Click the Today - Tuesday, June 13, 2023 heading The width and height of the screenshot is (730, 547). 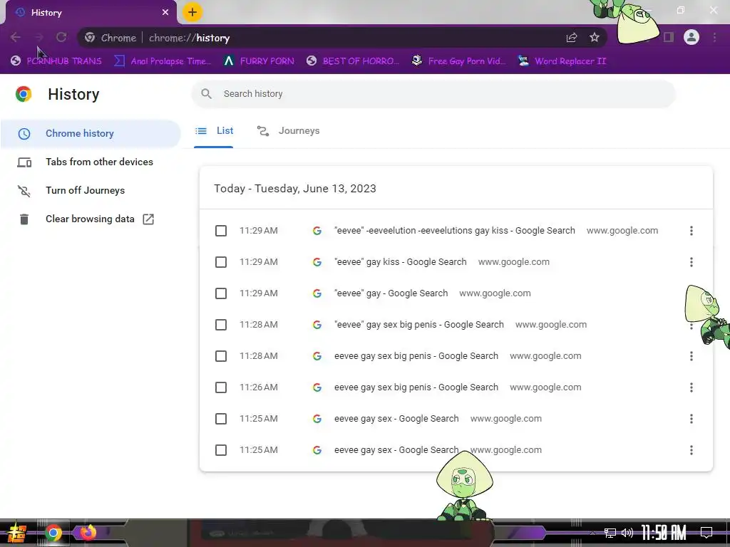(x=294, y=189)
